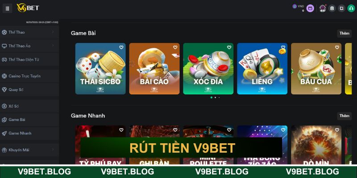Expand the Khuyến Mãi menu chevron
357x178 pixels.
click(x=53, y=150)
